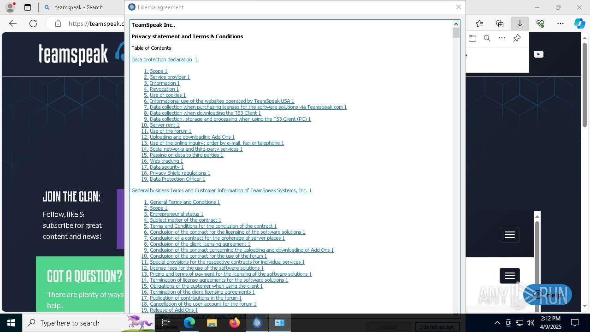This screenshot has height=332, width=590.
Task: Open the 'Data protection declaration' link
Action: pos(164,59)
